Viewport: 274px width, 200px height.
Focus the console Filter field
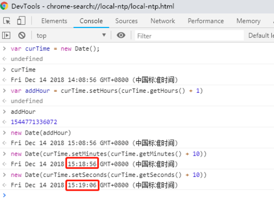pos(189,36)
